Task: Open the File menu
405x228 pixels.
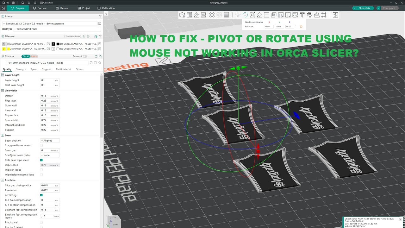Action: pyautogui.click(x=5, y=3)
